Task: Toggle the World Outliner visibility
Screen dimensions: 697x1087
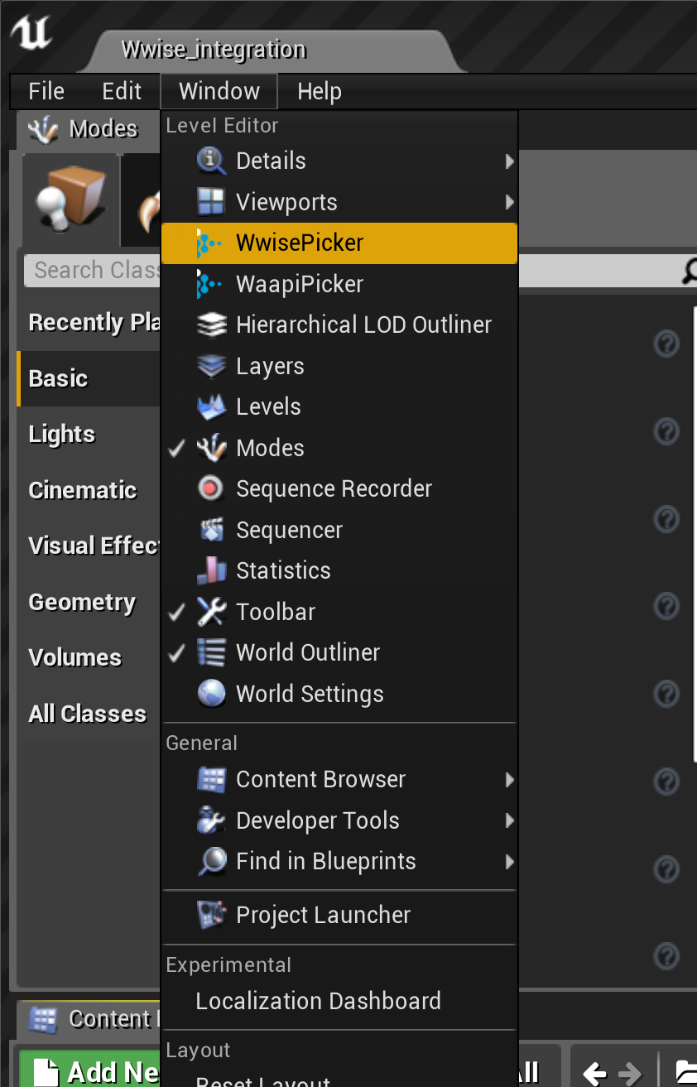Action: (308, 652)
